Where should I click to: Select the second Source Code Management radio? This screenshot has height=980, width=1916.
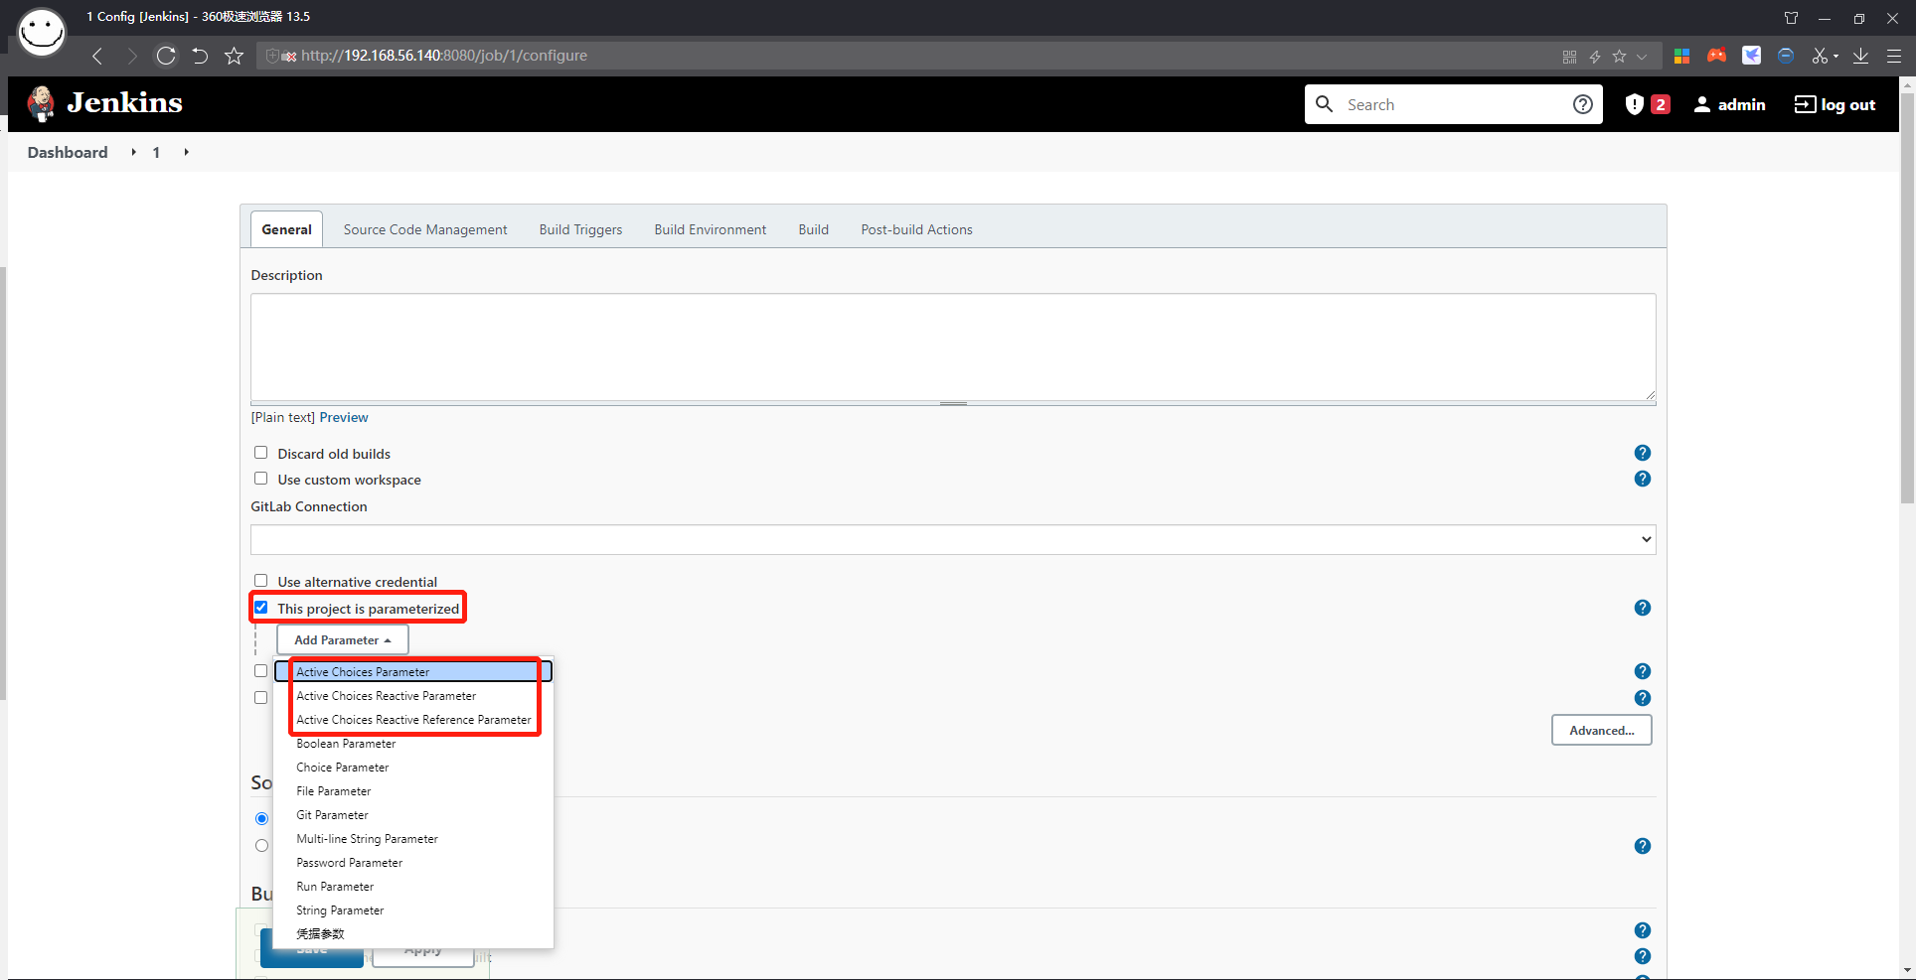[x=261, y=846]
